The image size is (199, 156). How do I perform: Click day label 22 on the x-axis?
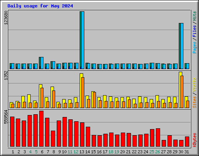point(134,152)
